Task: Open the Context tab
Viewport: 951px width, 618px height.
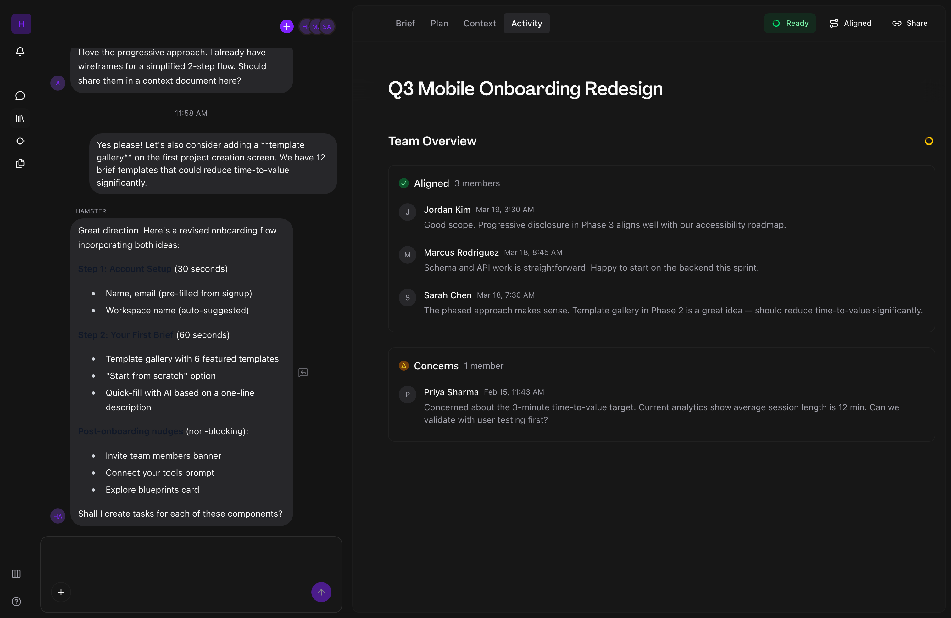Action: 479,23
